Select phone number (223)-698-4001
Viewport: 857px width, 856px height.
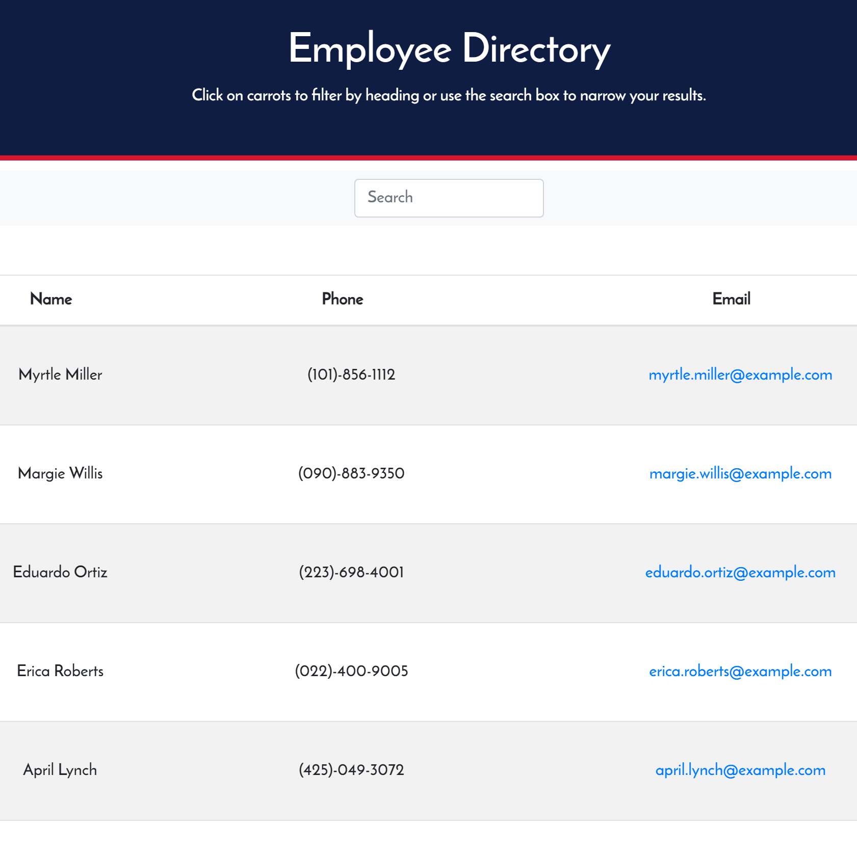click(351, 573)
